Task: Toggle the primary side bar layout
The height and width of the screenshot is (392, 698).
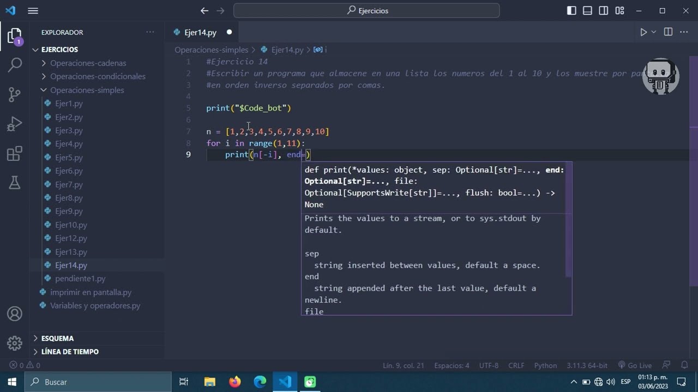Action: pos(571,10)
